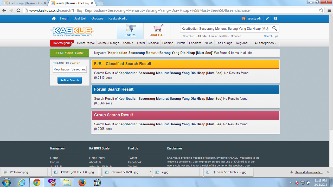
Task: Open Puzzle category
Action: pos(181,43)
